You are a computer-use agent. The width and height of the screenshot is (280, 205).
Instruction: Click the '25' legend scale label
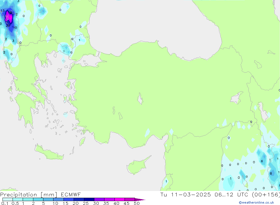tap(86, 203)
